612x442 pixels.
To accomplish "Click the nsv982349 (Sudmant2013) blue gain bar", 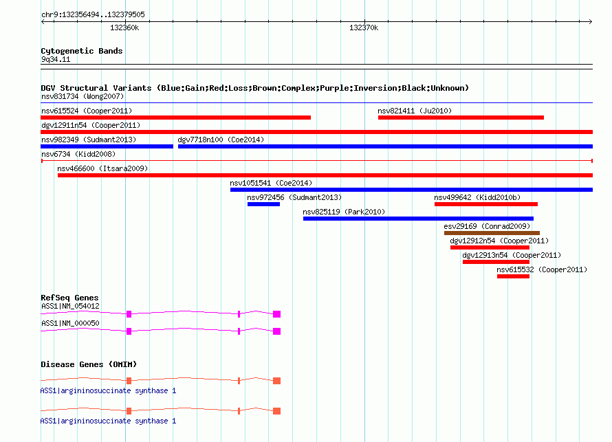I will [x=107, y=146].
